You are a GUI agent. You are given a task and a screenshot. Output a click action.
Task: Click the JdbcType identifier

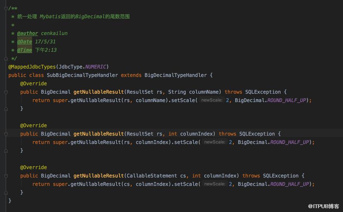click(x=71, y=67)
